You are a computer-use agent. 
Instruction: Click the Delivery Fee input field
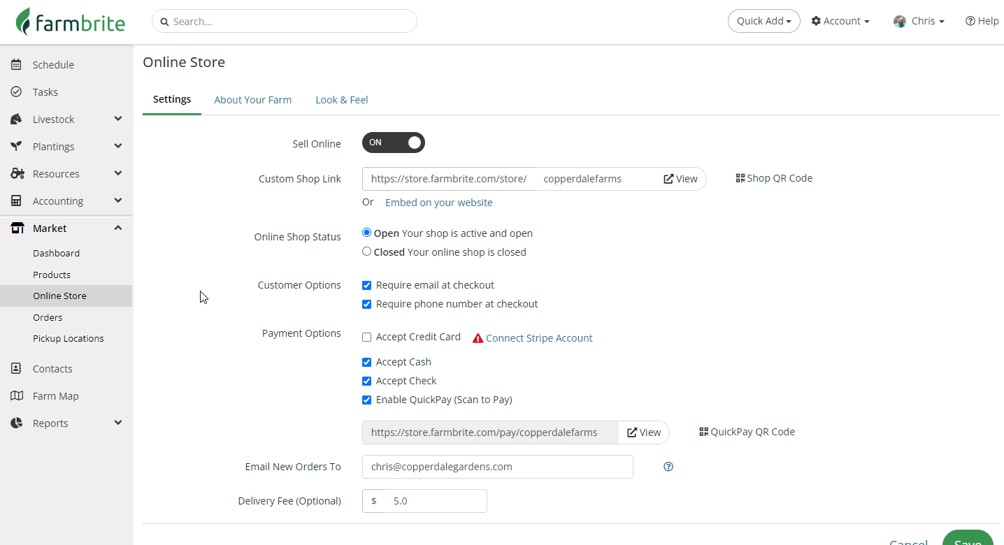click(x=433, y=501)
